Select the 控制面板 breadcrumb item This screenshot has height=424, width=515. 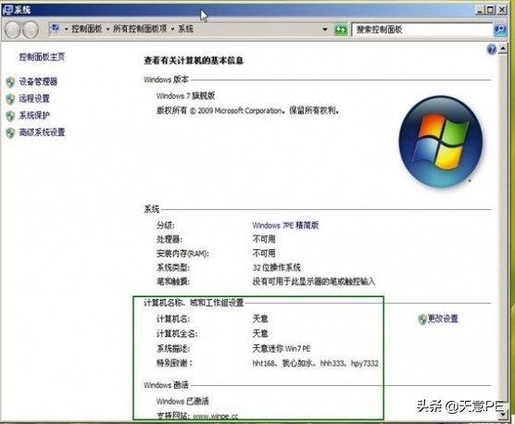[x=87, y=29]
